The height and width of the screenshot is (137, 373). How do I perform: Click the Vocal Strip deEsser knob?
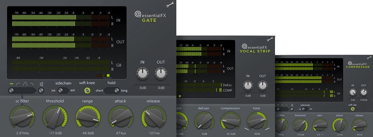coord(204,121)
